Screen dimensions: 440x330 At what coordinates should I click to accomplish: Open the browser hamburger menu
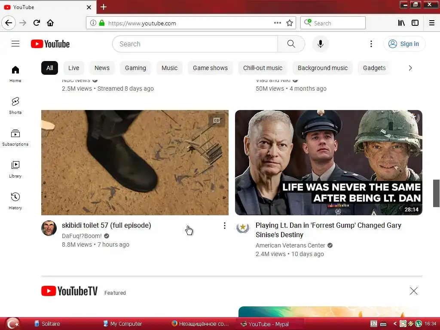(431, 23)
